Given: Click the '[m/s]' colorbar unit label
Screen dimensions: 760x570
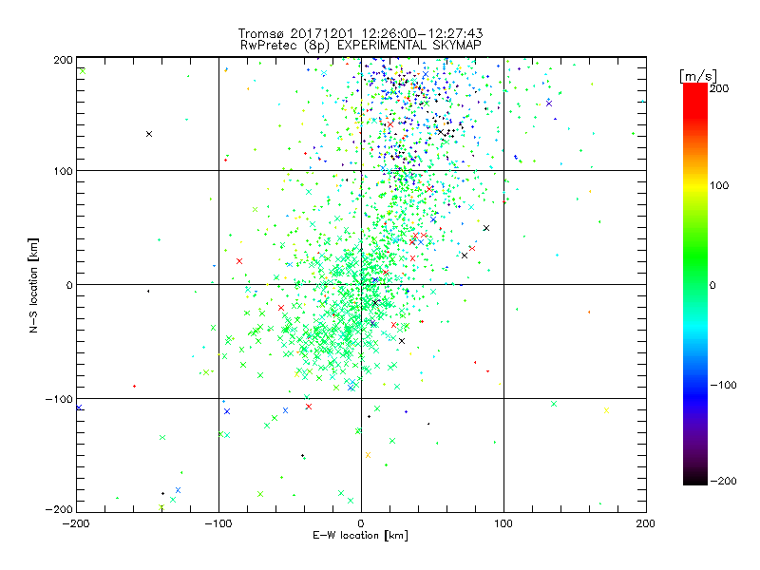Looking at the screenshot, I should (x=698, y=76).
